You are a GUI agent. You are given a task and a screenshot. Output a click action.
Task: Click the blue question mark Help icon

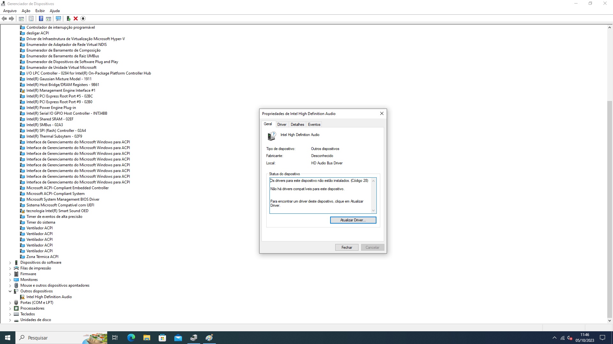click(41, 18)
